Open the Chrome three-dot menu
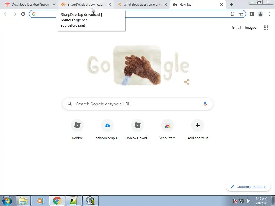Screen dimensions: 275x206 coord(269,14)
